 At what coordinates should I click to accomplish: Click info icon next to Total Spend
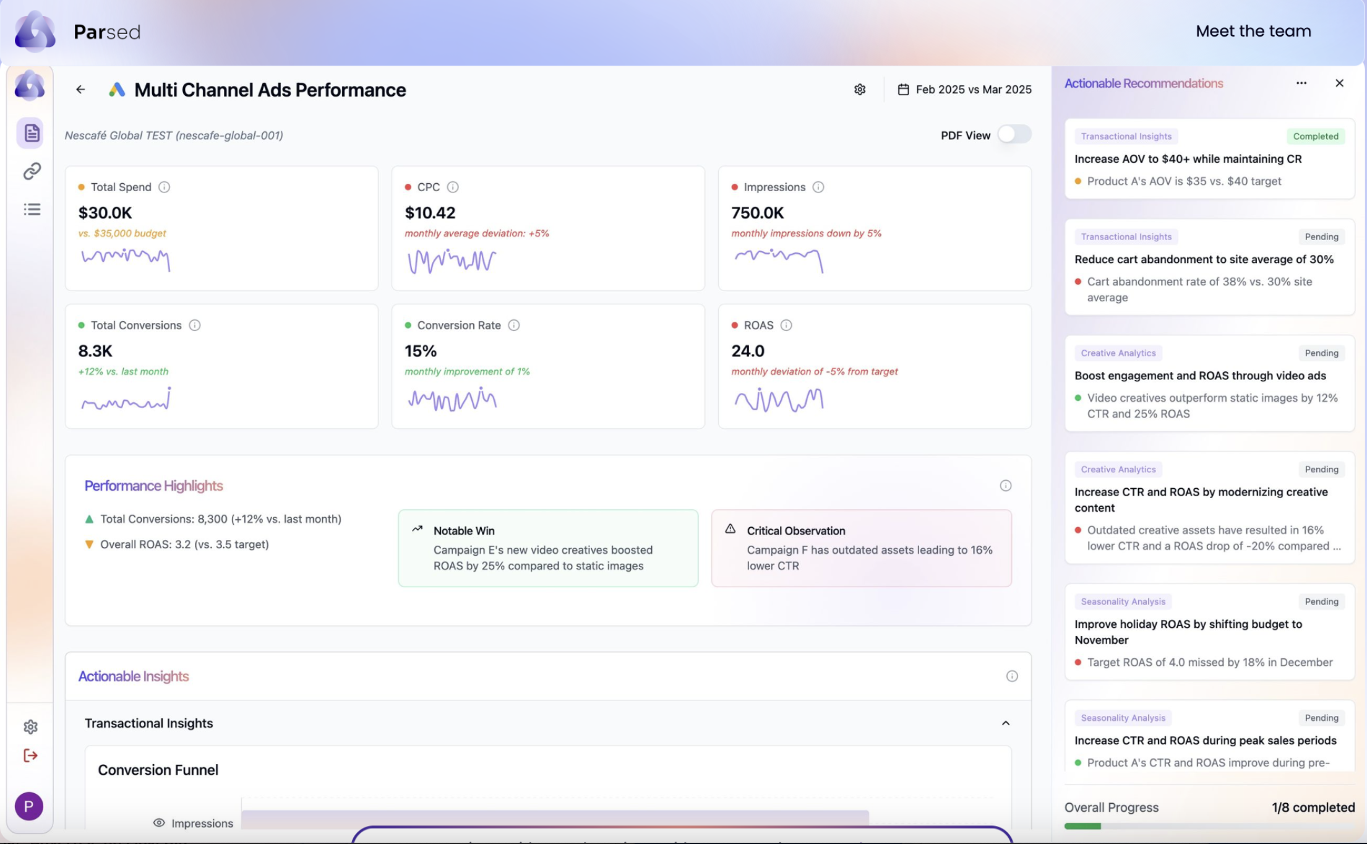point(164,187)
